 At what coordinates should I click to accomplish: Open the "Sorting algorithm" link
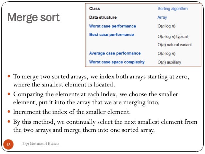click(x=172, y=9)
